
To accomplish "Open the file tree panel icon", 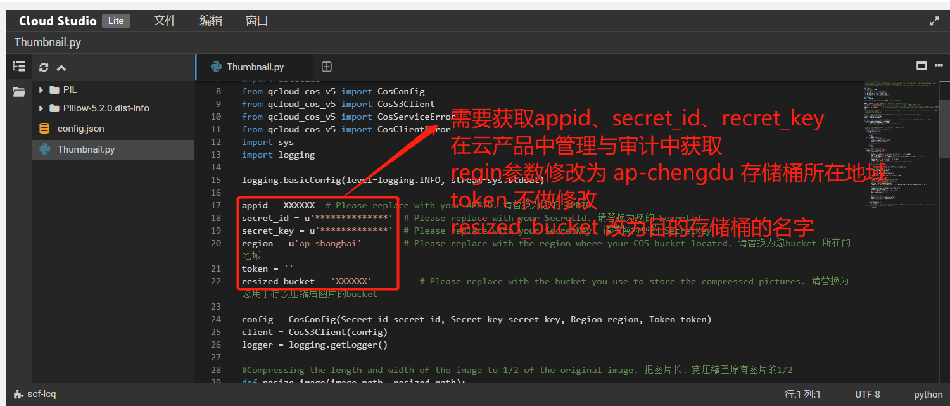I will [x=19, y=67].
